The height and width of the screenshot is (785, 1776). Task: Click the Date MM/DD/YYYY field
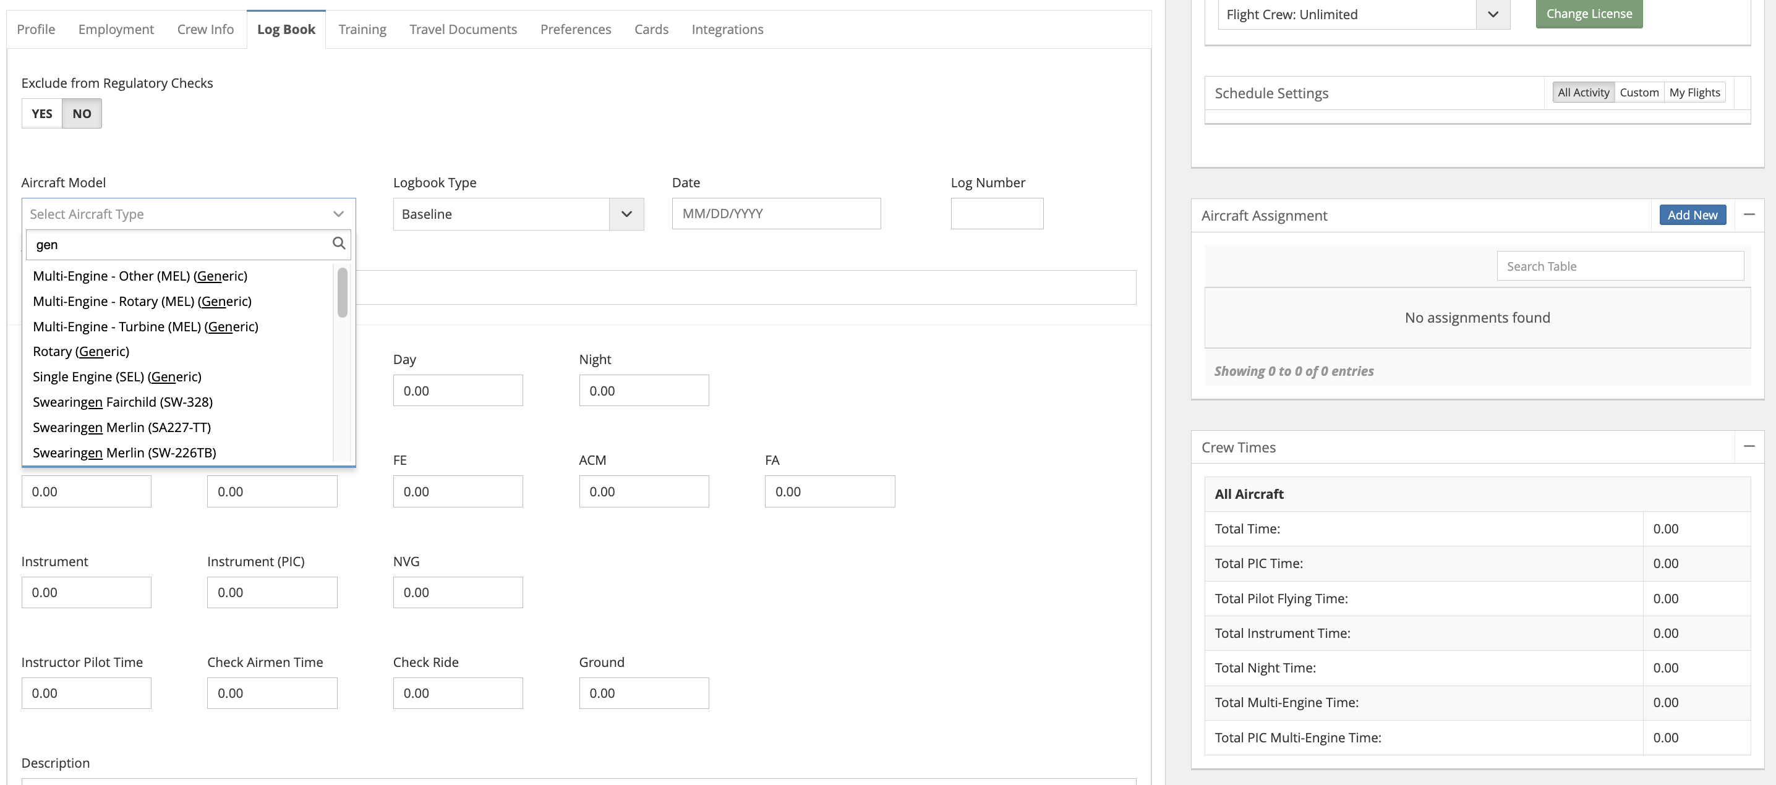[x=776, y=214]
